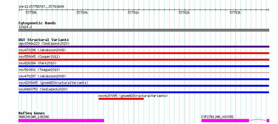Screen dimensions: 278x124
Task: Open the nsv4209445 gnomAD blue variant bar
Action: [144, 86]
